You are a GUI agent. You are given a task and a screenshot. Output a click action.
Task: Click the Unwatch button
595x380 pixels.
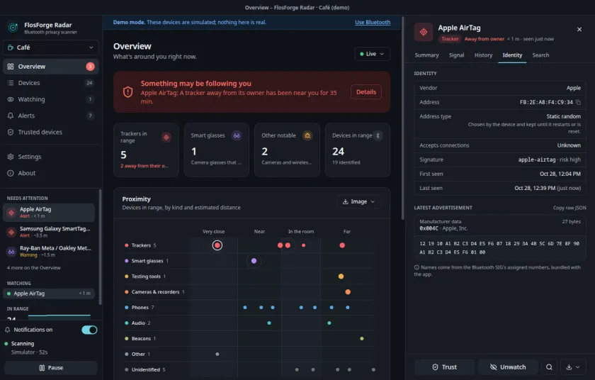508,367
